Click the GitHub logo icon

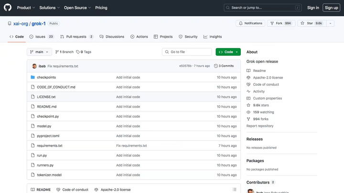click(8, 8)
